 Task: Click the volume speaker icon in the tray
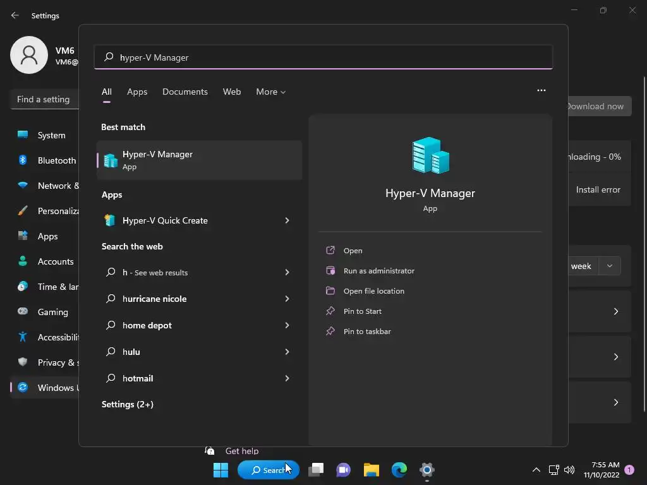coord(569,470)
